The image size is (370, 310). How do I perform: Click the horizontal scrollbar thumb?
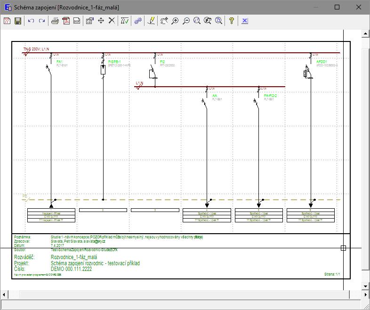[184, 294]
